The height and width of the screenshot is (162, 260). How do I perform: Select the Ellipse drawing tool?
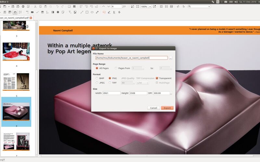[x=92, y=12]
